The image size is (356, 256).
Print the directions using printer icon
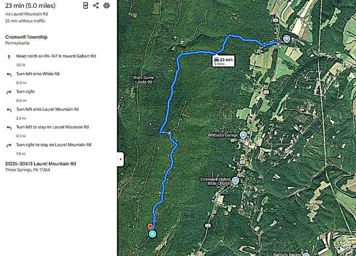pyautogui.click(x=106, y=6)
